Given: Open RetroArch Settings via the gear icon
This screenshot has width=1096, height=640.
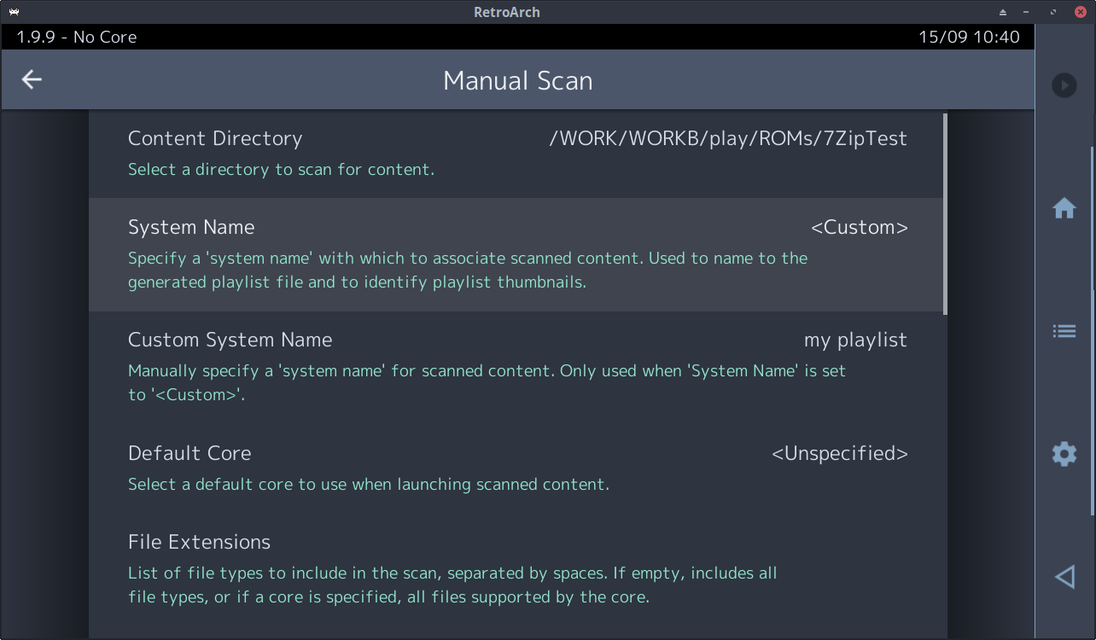Looking at the screenshot, I should pyautogui.click(x=1064, y=453).
